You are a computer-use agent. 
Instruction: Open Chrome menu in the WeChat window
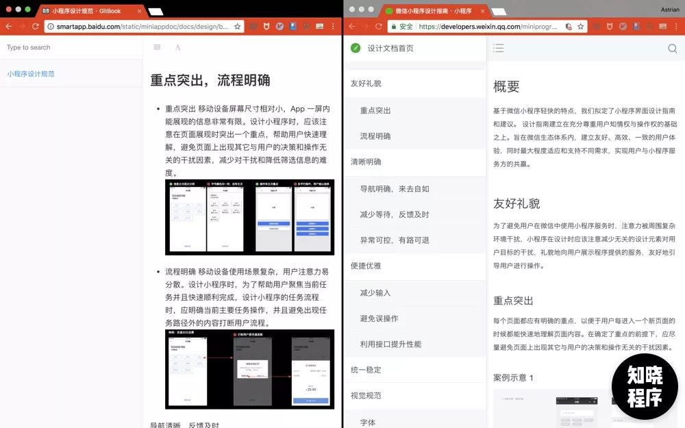(677, 26)
